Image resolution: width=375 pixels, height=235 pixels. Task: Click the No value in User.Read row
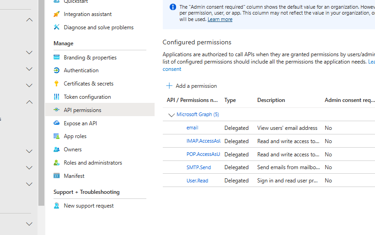click(328, 181)
